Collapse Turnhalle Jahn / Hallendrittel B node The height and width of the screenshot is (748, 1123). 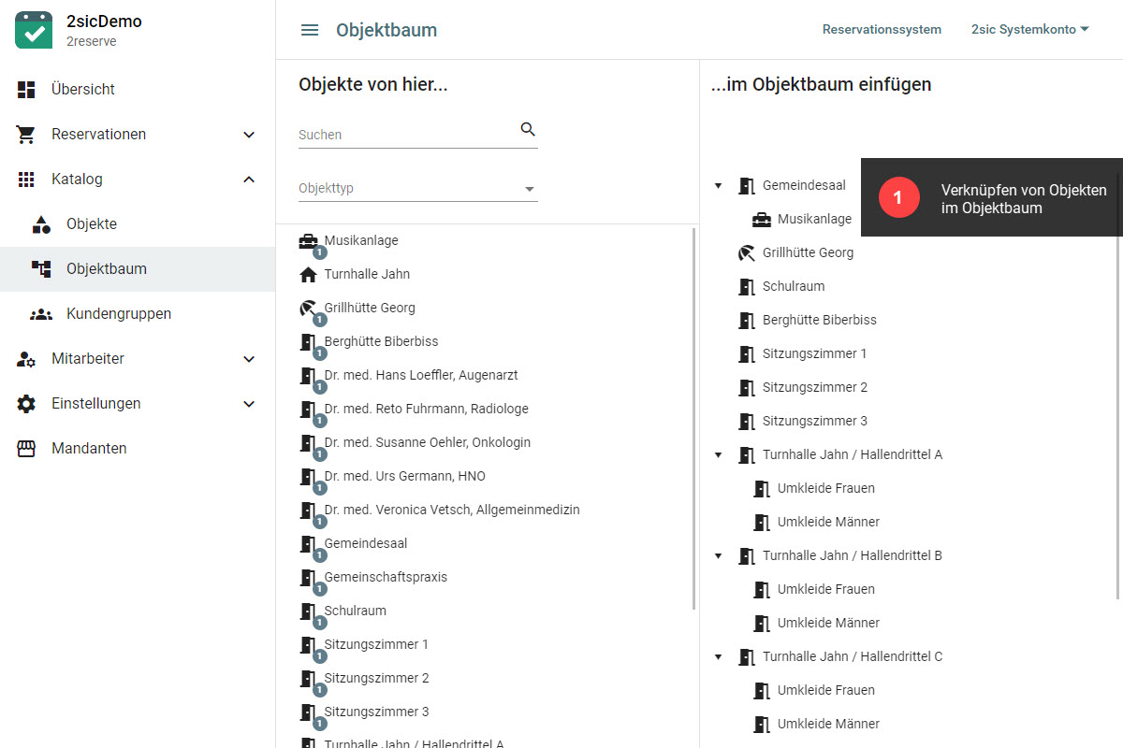click(x=719, y=555)
